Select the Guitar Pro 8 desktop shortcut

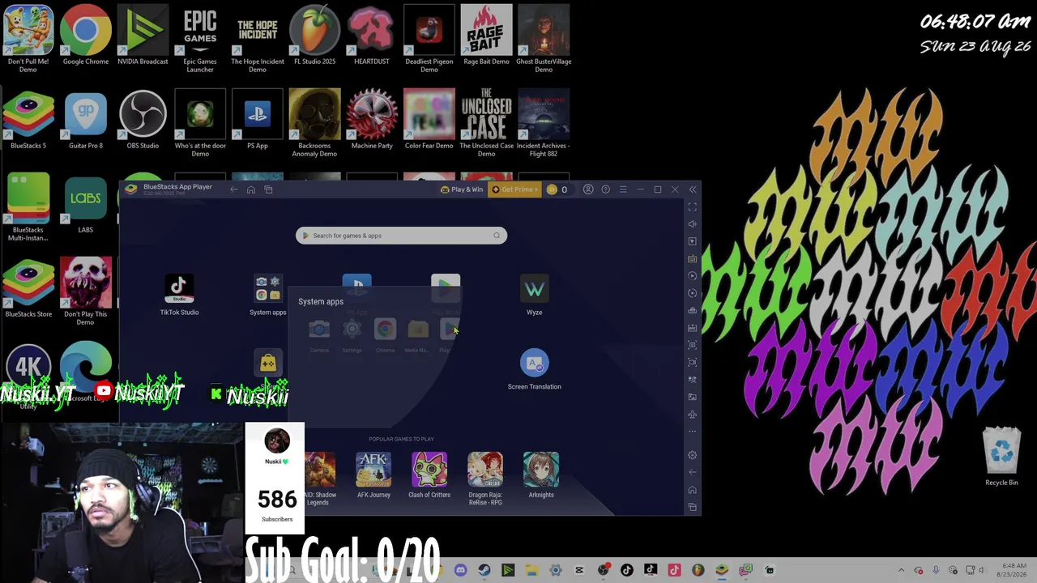pyautogui.click(x=86, y=120)
